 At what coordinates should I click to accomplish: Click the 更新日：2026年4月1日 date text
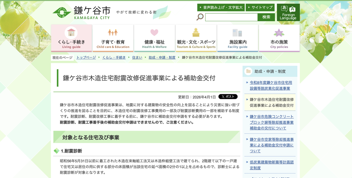click(x=197, y=97)
